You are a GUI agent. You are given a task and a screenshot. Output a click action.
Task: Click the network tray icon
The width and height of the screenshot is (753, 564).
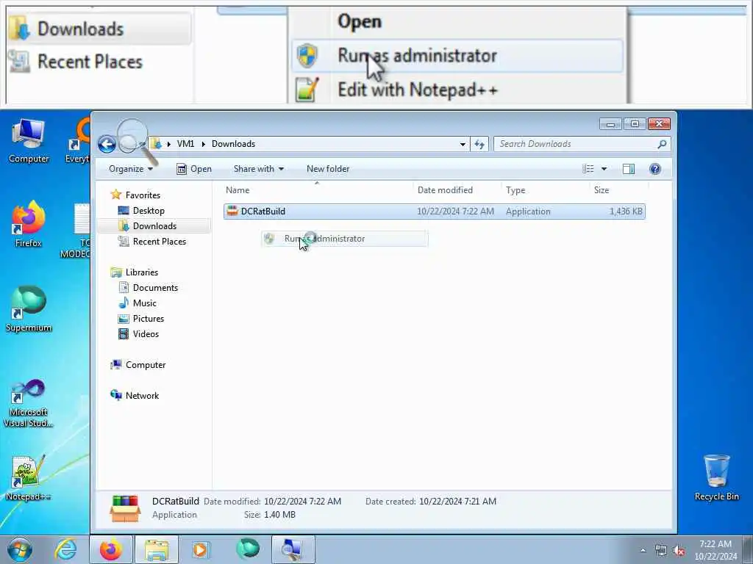click(661, 551)
